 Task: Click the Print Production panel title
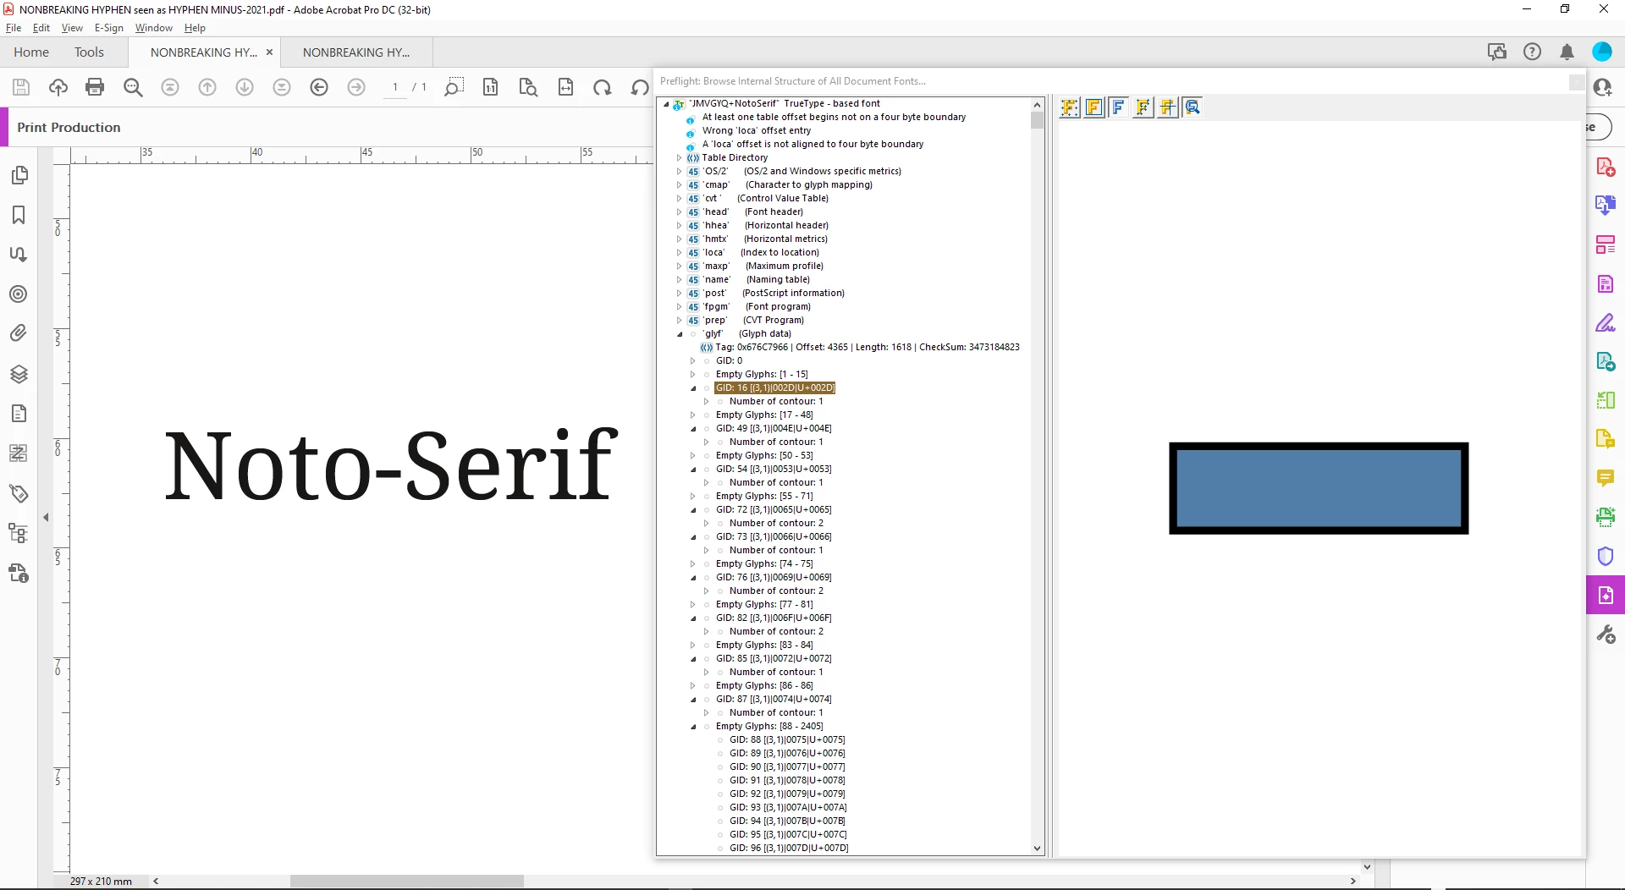coord(69,128)
